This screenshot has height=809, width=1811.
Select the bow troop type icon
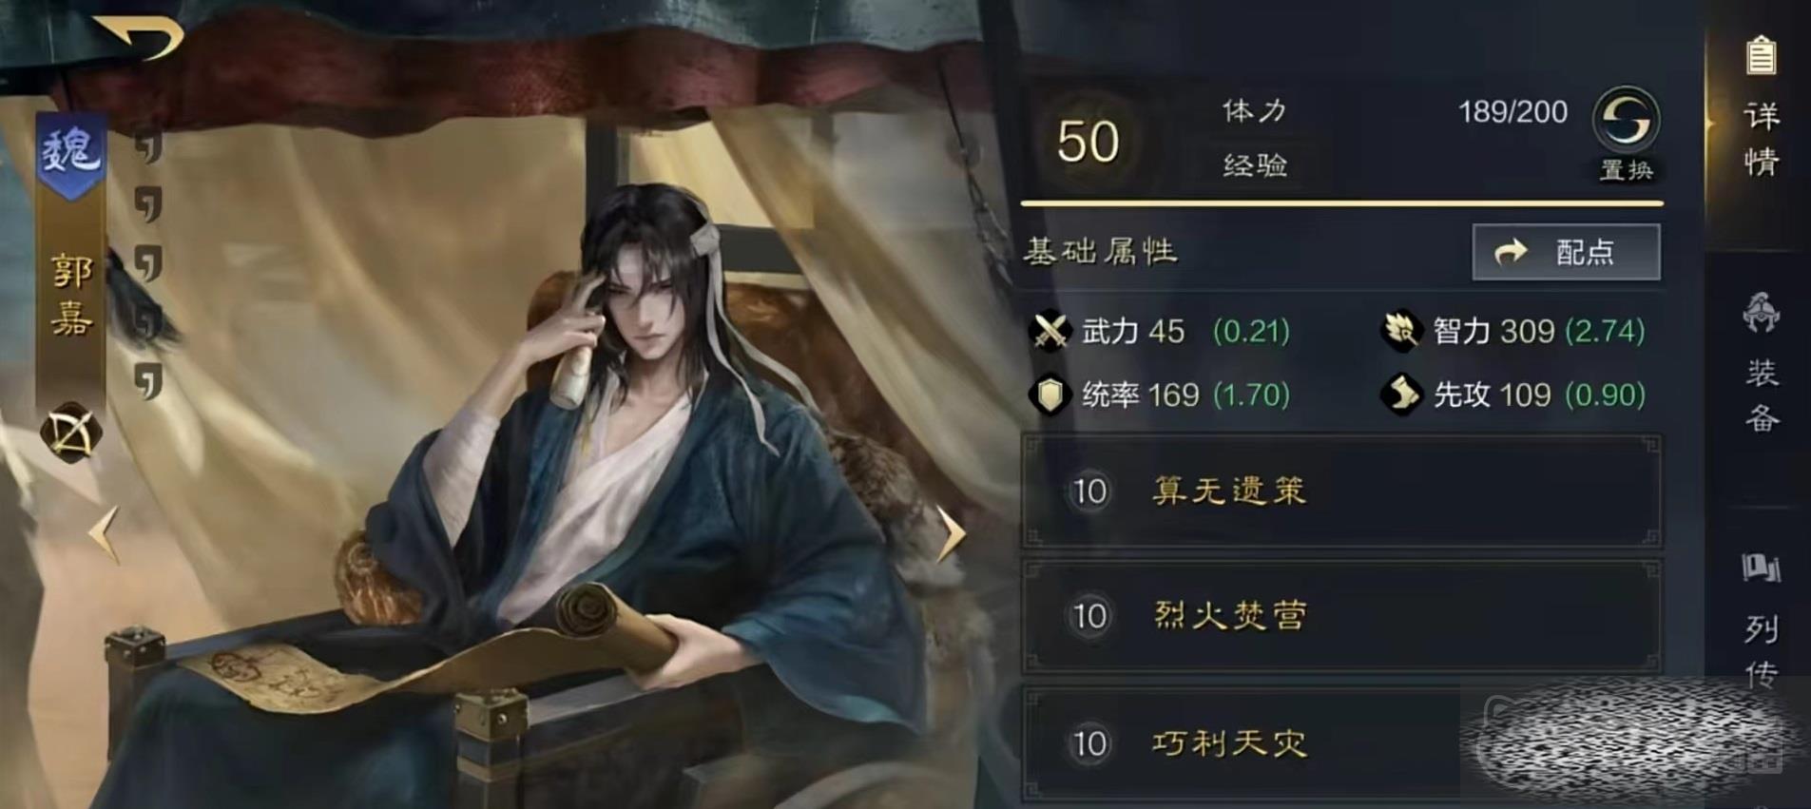pos(71,433)
